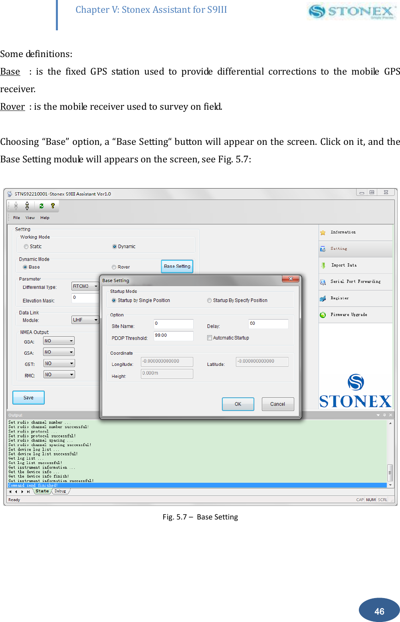Select the 'Command send finished!' output line
The height and width of the screenshot is (622, 400).
point(198,486)
